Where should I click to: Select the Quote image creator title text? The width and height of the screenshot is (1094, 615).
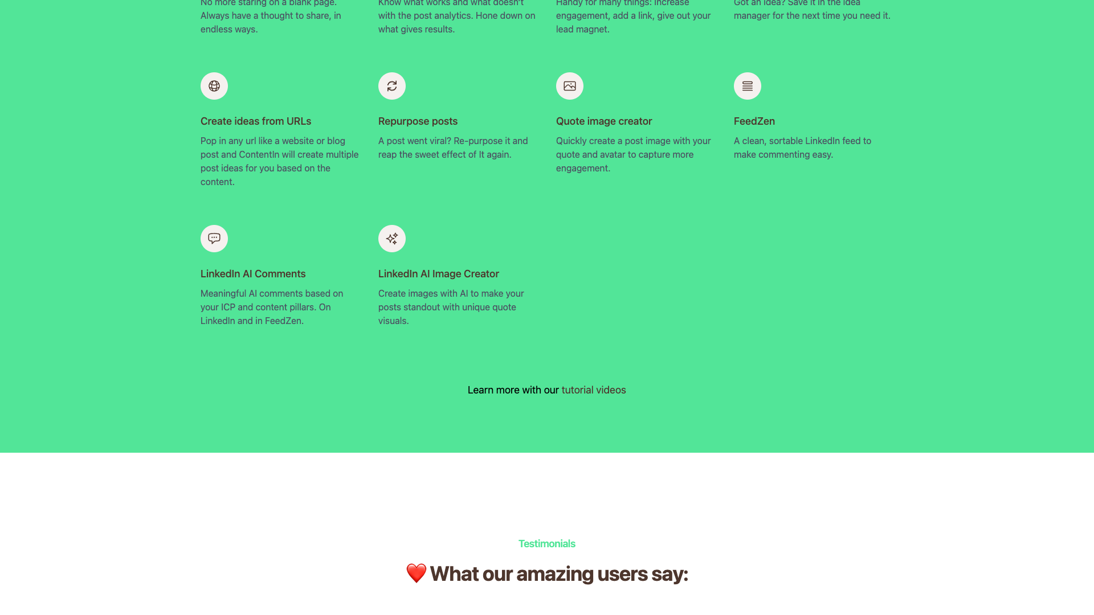tap(604, 121)
